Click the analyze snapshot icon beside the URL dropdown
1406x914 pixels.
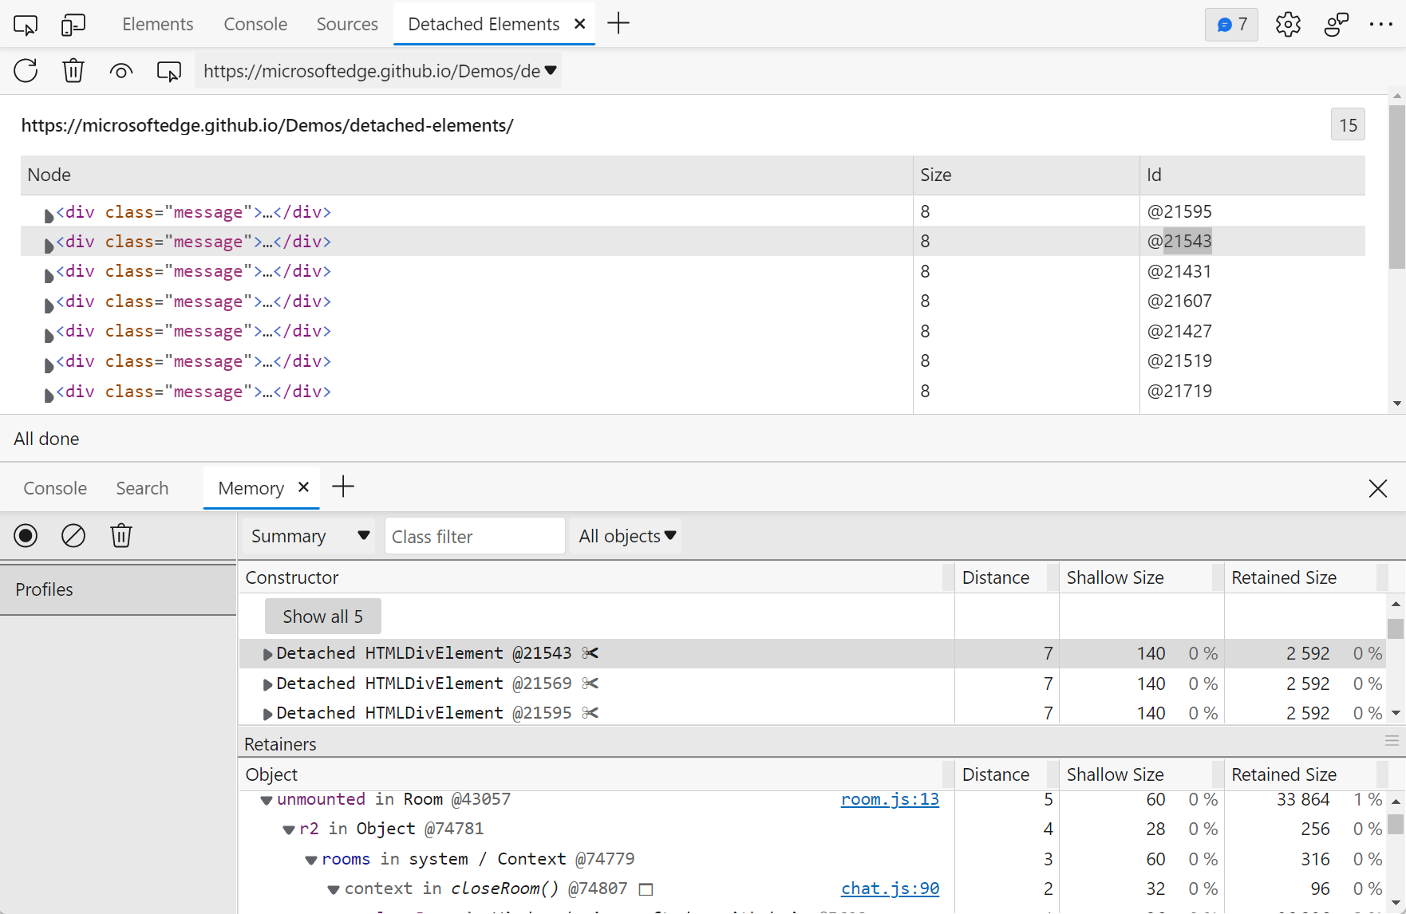click(x=168, y=71)
